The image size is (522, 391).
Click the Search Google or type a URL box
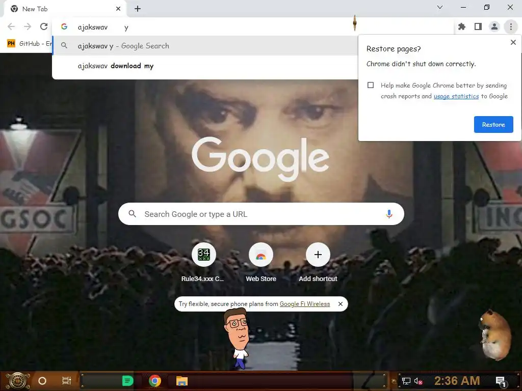tap(261, 214)
